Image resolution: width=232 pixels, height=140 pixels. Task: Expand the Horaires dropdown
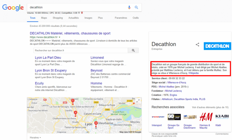(35, 137)
